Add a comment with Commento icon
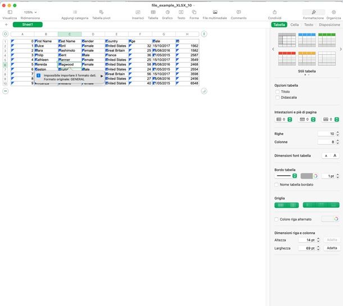 (238, 12)
